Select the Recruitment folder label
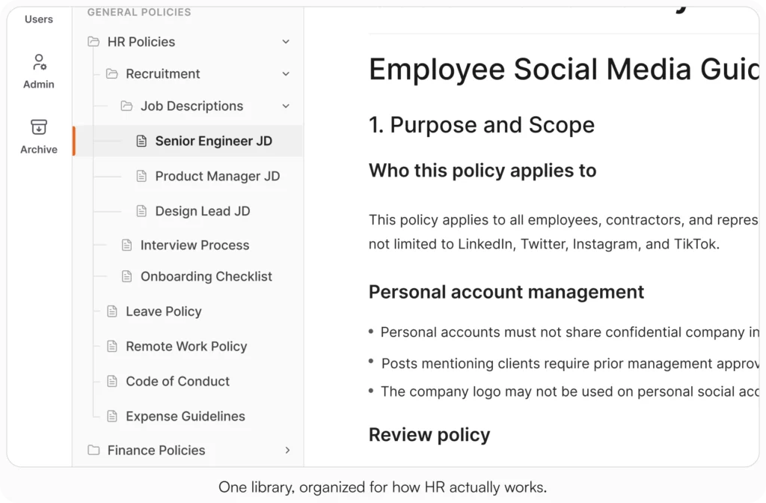Viewport: 766px width, 503px height. [x=162, y=74]
